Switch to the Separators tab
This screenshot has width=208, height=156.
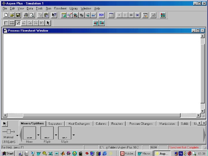[55, 124]
